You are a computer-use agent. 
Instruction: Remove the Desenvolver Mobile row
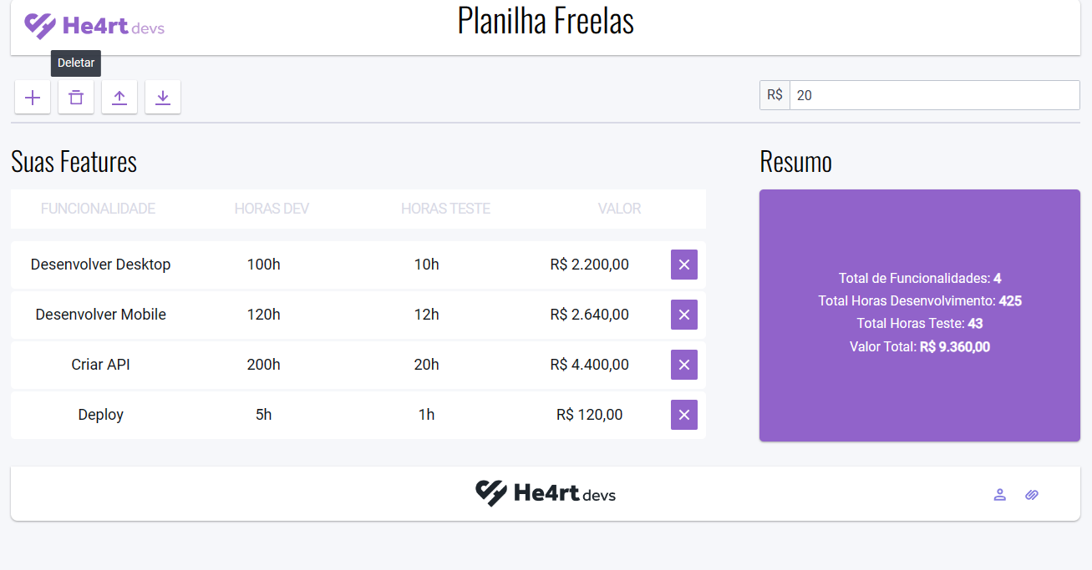point(683,315)
